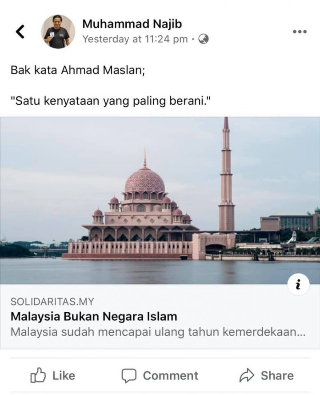
Task: Click the SOLIDARITAS.MY source domain
Action: 52,302
